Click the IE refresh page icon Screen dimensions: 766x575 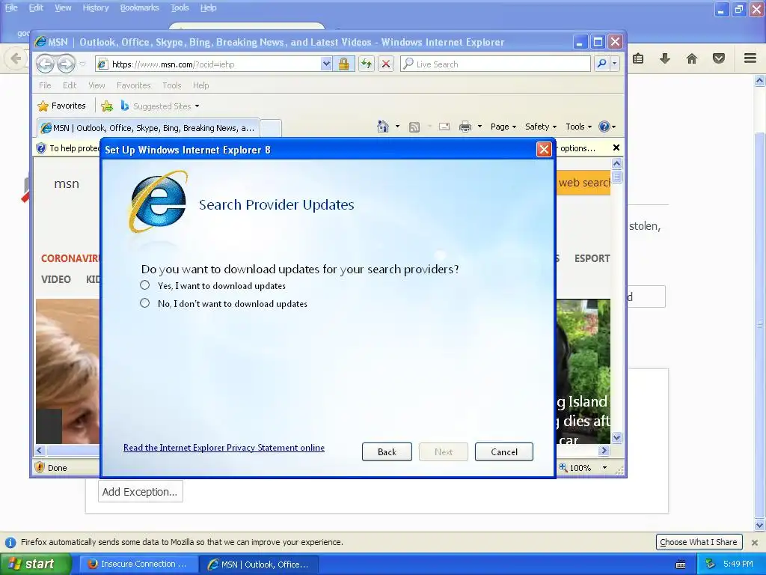pyautogui.click(x=367, y=64)
